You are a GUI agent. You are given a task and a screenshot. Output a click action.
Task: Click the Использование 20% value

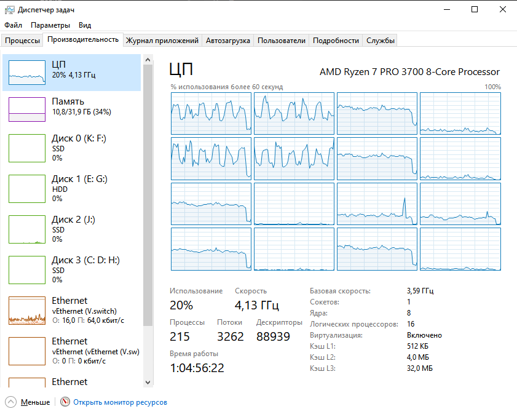pyautogui.click(x=181, y=305)
